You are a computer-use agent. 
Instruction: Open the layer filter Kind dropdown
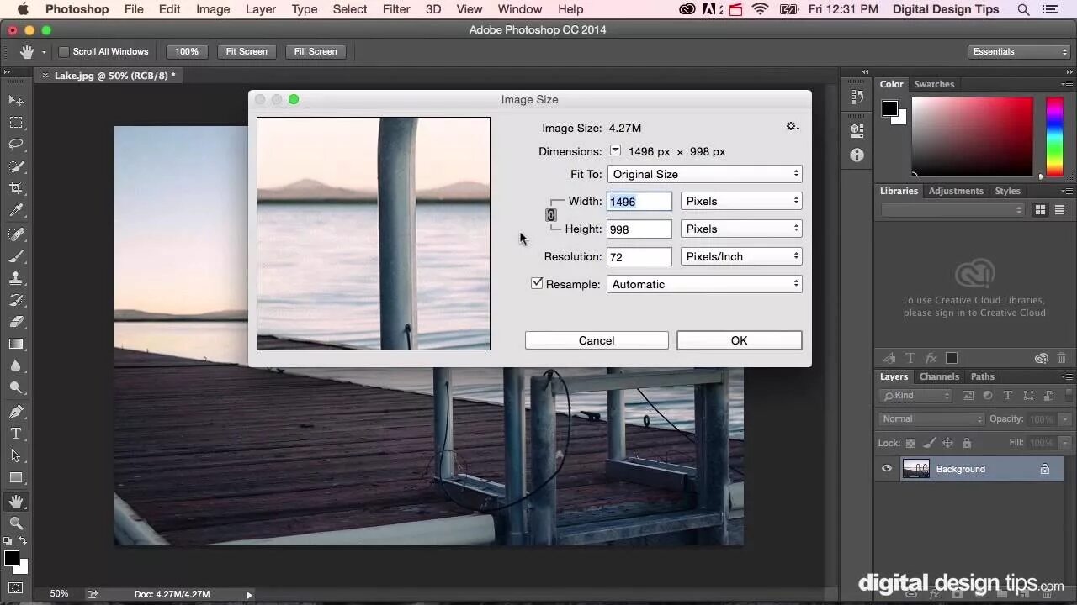[x=915, y=396]
